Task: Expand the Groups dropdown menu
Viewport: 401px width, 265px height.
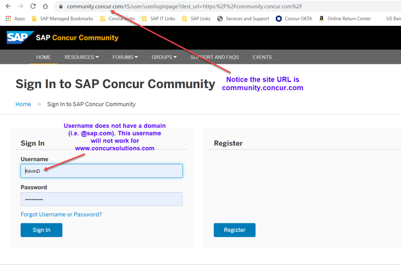Action: [164, 58]
